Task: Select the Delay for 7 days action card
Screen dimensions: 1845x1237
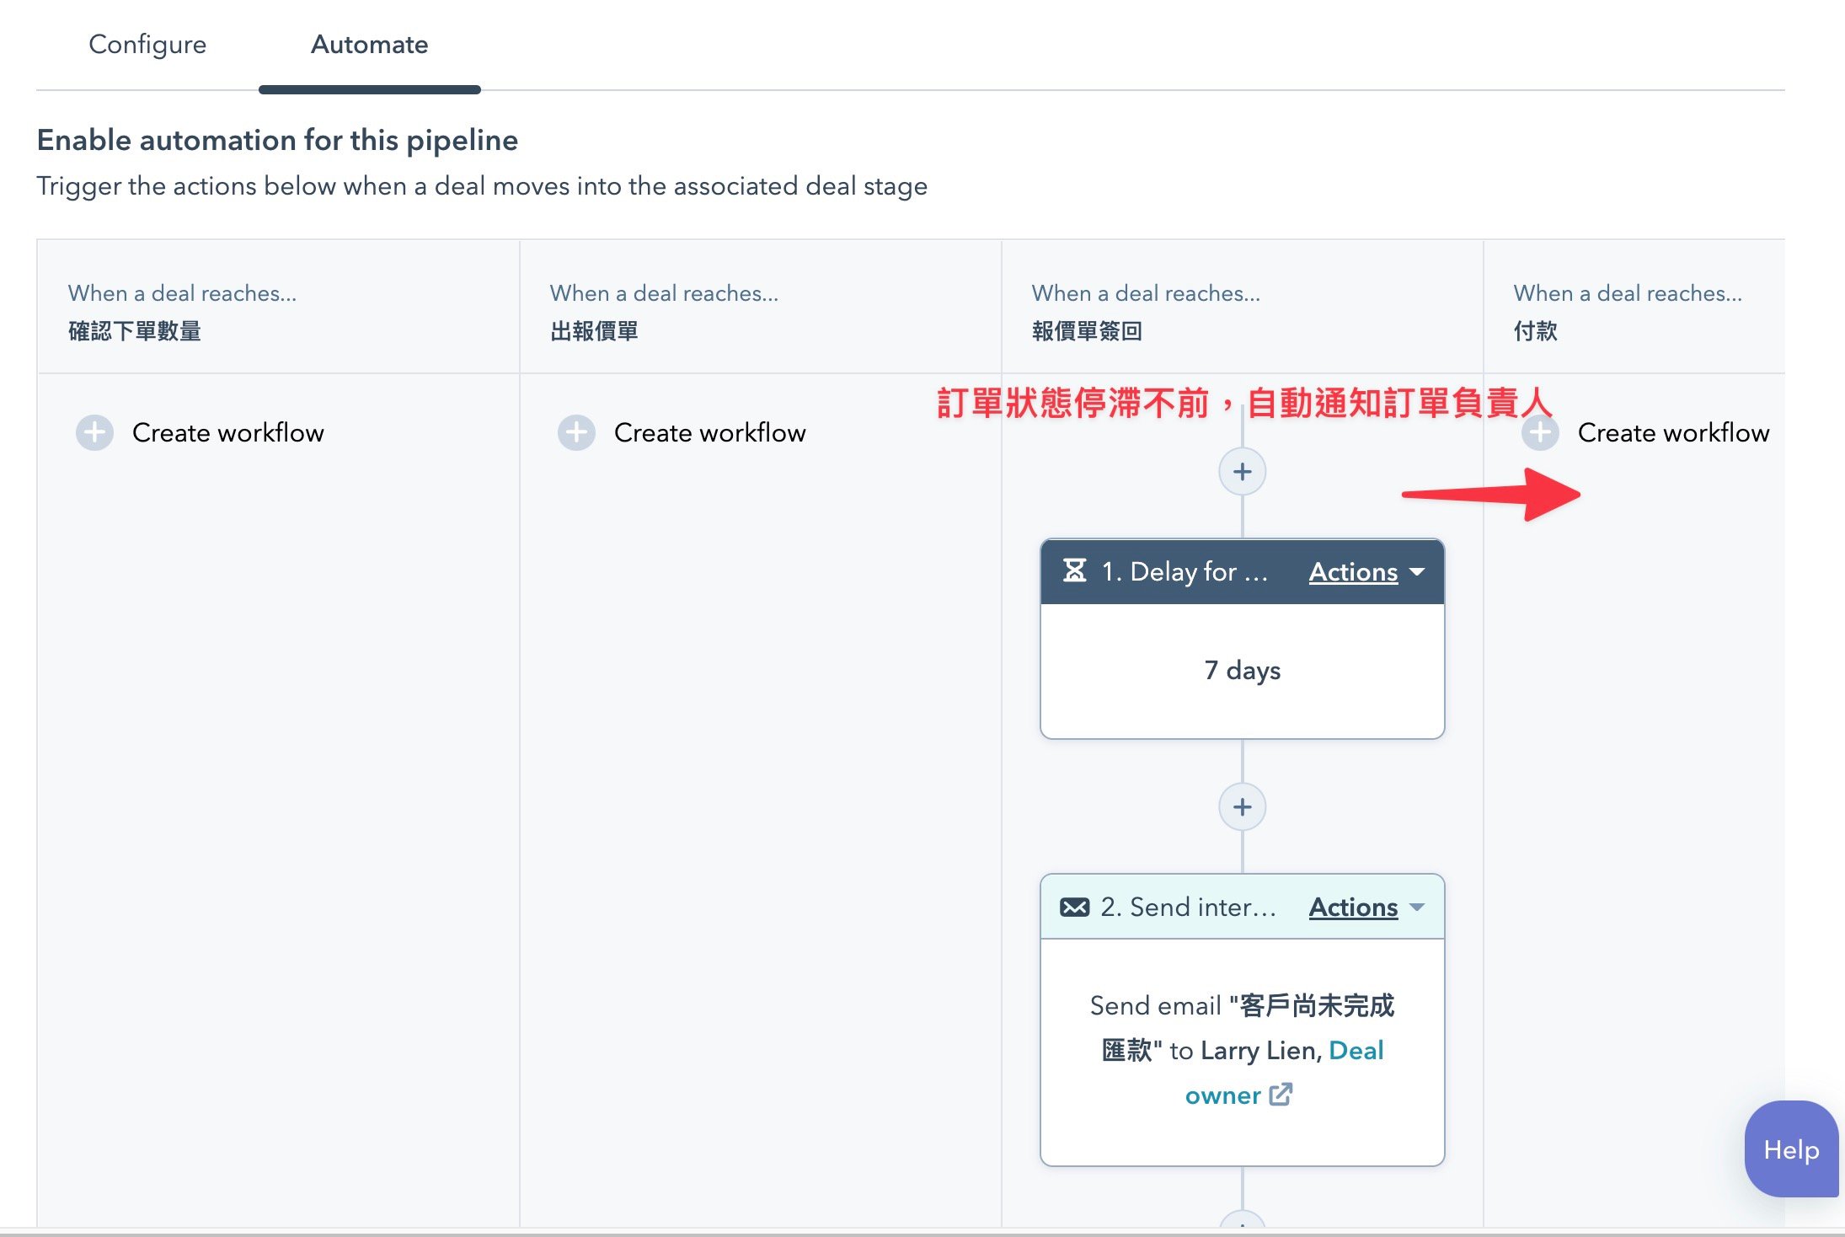Action: [x=1243, y=670]
